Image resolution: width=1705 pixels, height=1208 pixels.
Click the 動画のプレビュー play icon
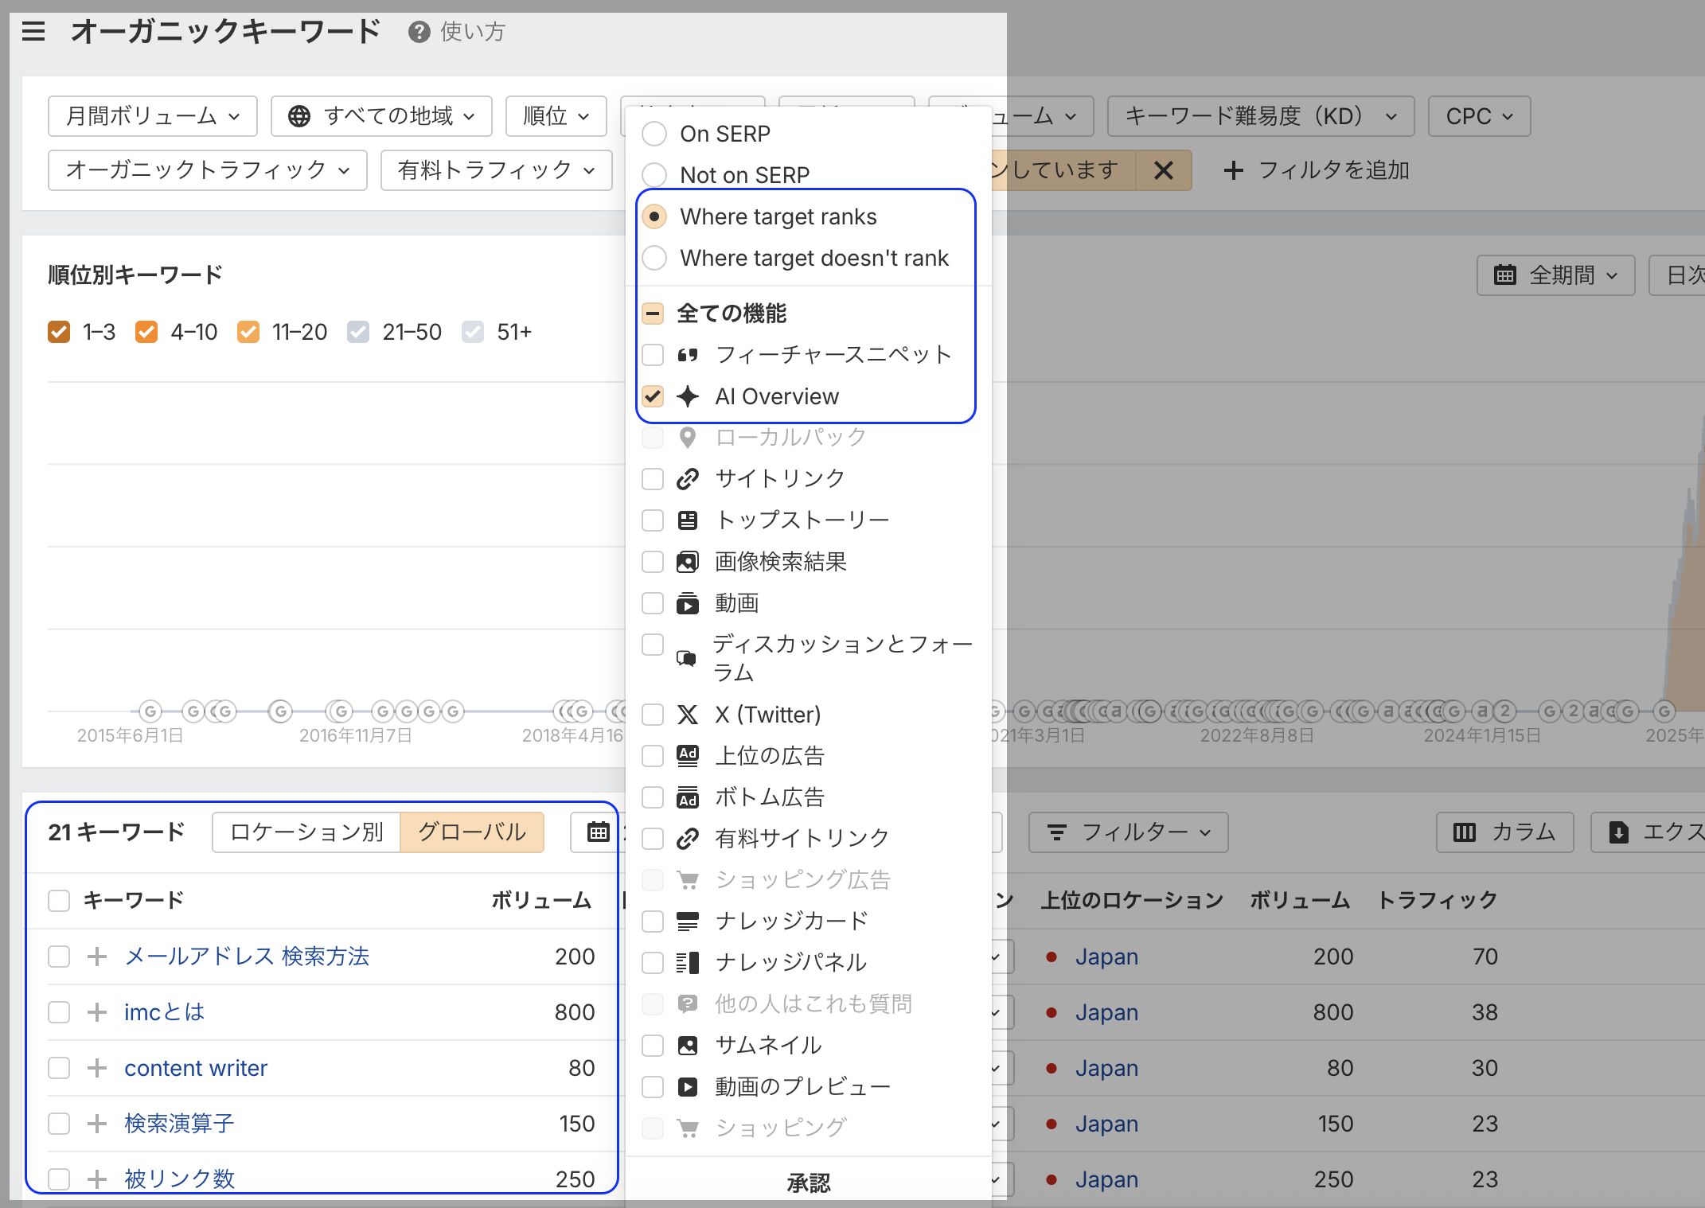[x=688, y=1087]
